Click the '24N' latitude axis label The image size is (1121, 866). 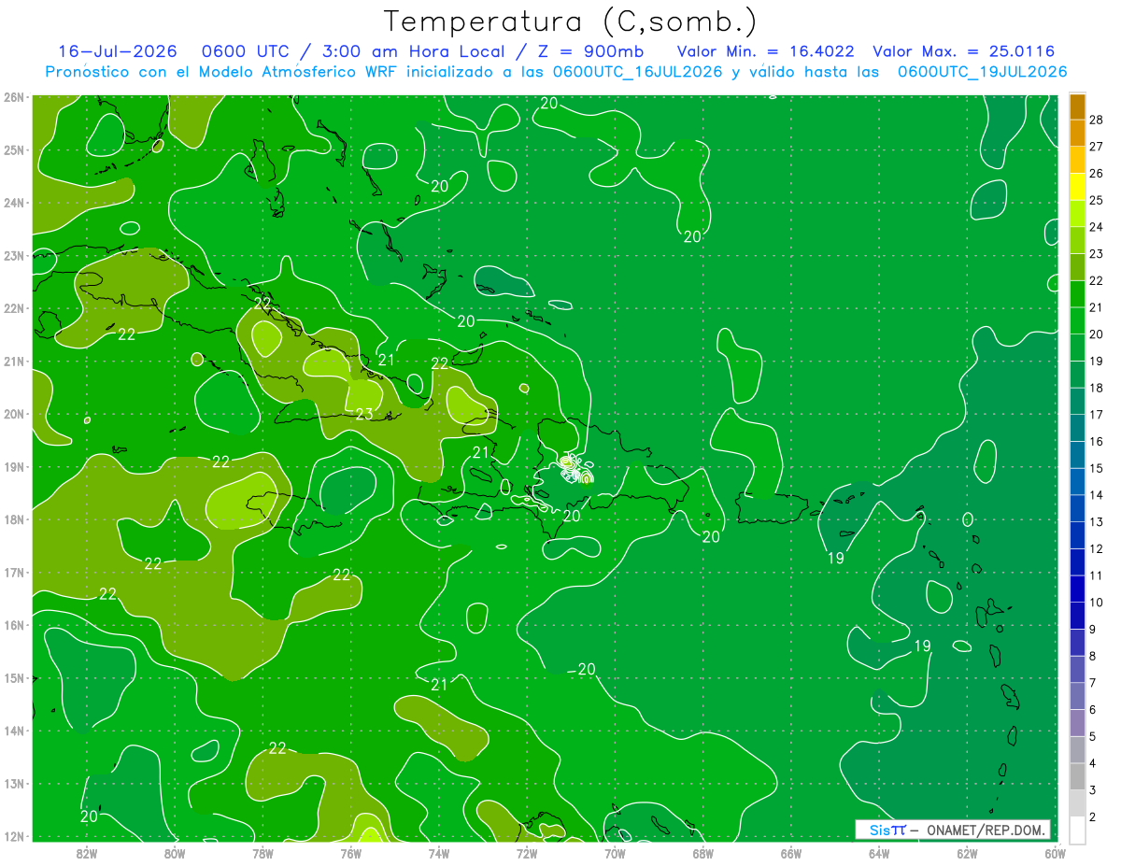coord(13,203)
